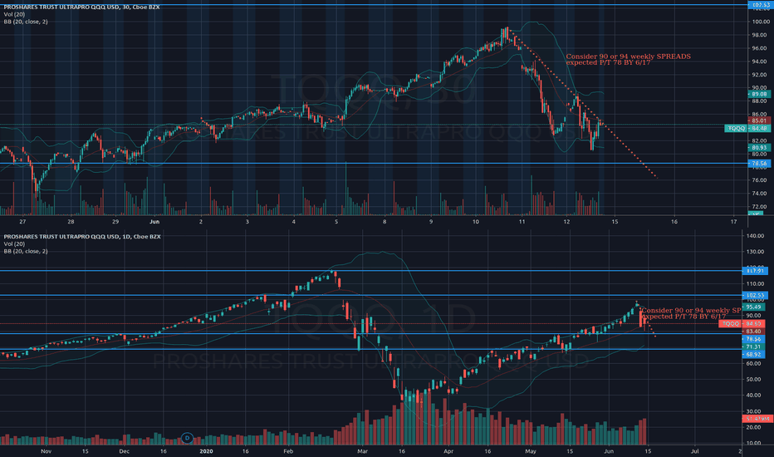Screen dimensions: 774x457
Task: Click the 95.49 teal price label
Action: coord(754,307)
